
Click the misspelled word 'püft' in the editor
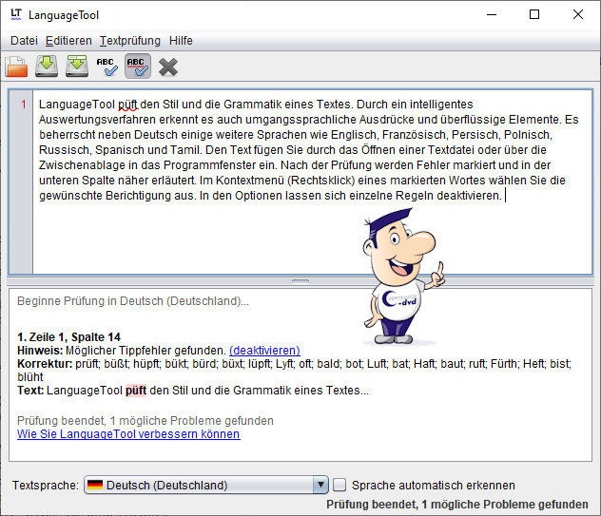point(127,104)
